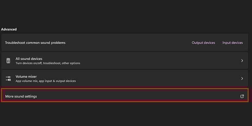
Task: Click the external-link icon on More sound settings
Action: point(242,96)
